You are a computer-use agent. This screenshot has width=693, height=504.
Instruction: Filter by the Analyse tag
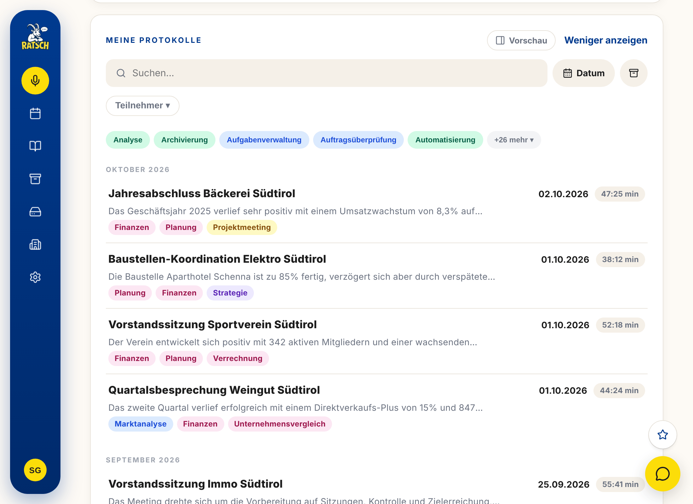tap(128, 140)
